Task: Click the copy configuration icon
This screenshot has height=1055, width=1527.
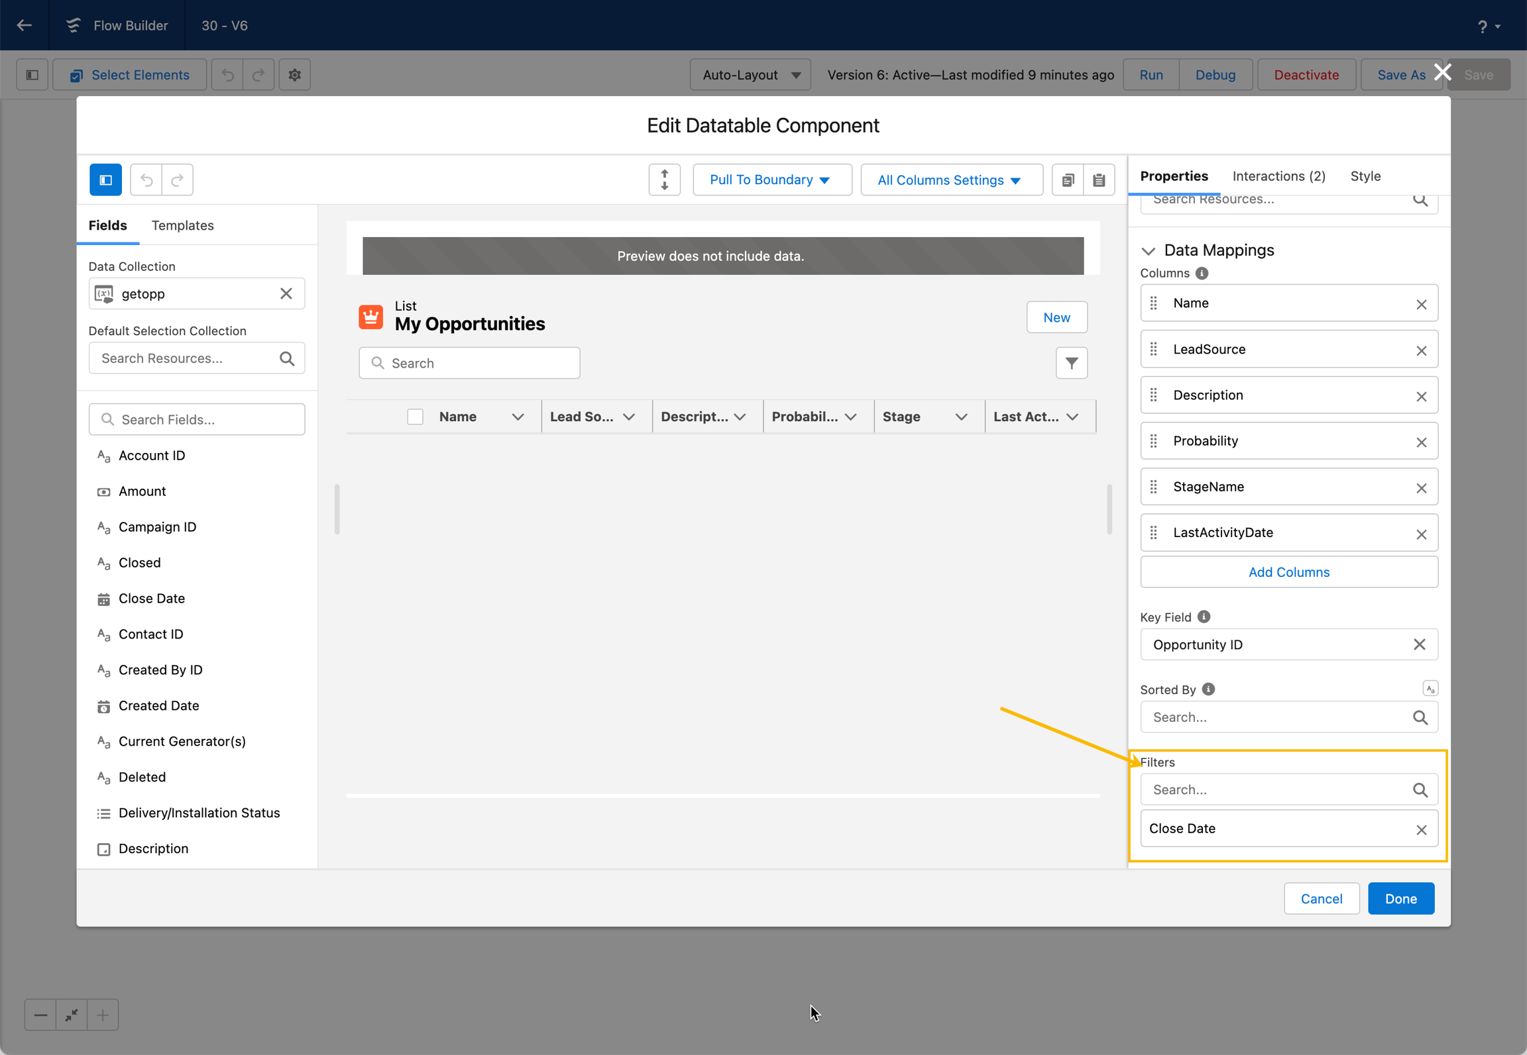Action: 1068,179
